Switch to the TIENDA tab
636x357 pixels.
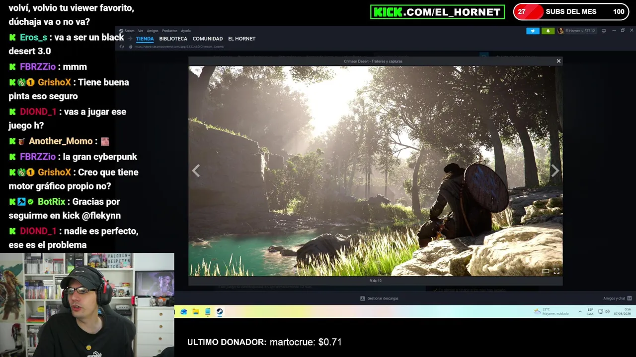coord(145,39)
